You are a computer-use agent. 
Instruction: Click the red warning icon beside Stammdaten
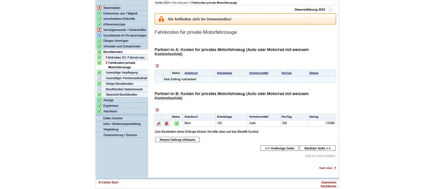tap(99, 8)
